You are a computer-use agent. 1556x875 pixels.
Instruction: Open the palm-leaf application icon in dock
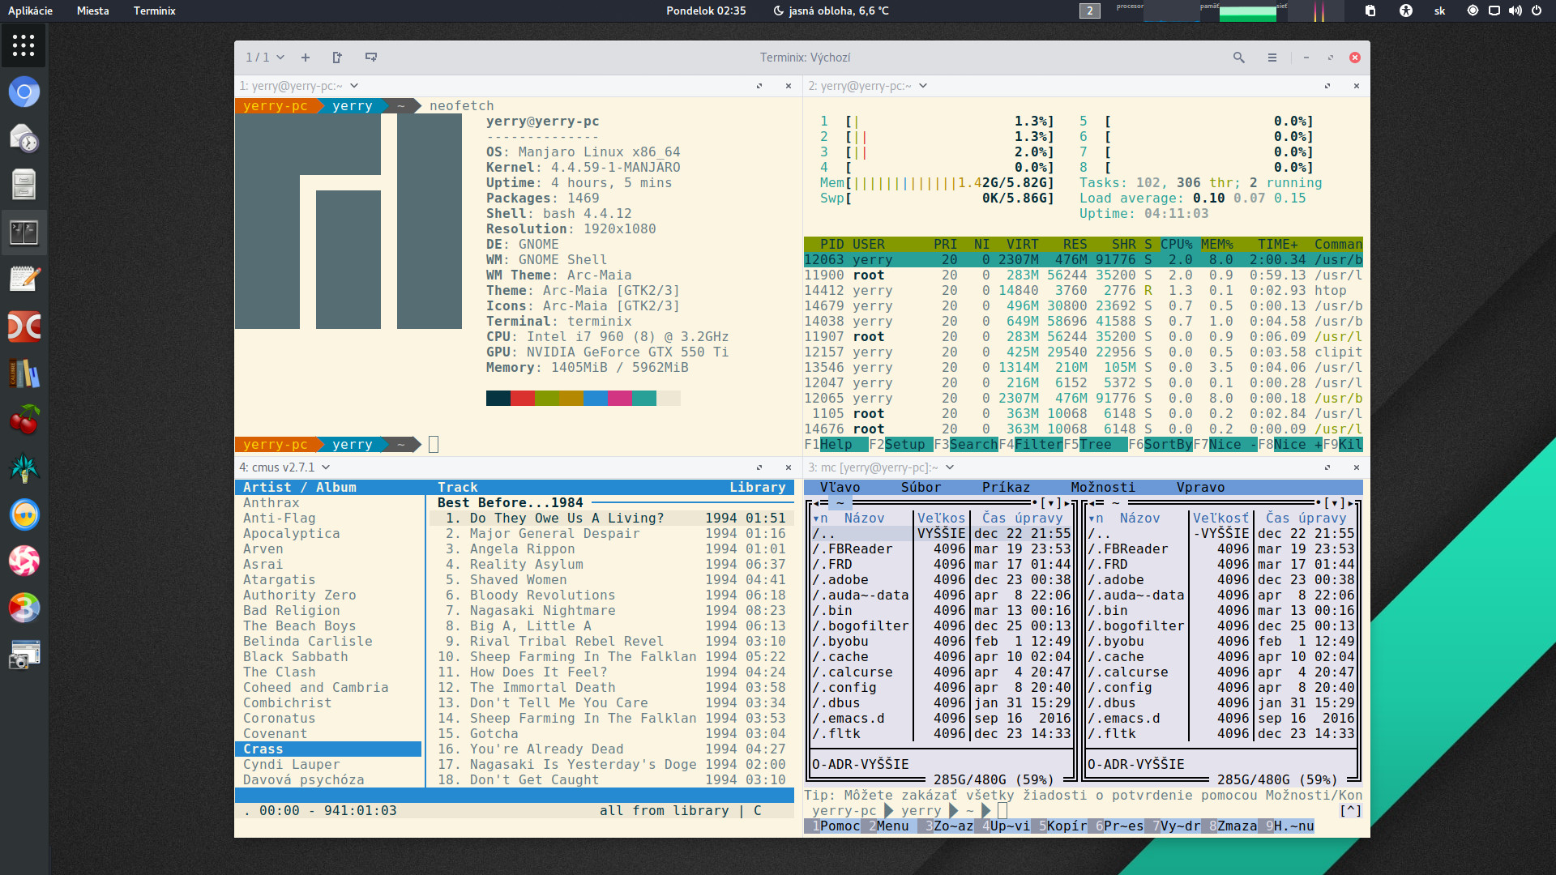(24, 467)
